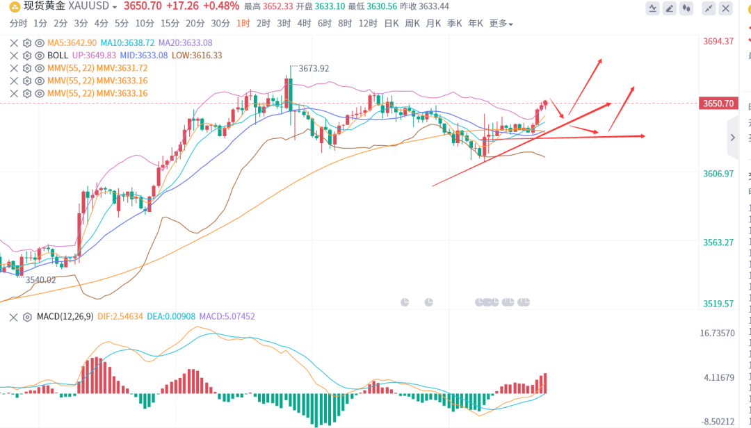
Task: Open settings gear for the MA indicator
Action: pyautogui.click(x=27, y=43)
